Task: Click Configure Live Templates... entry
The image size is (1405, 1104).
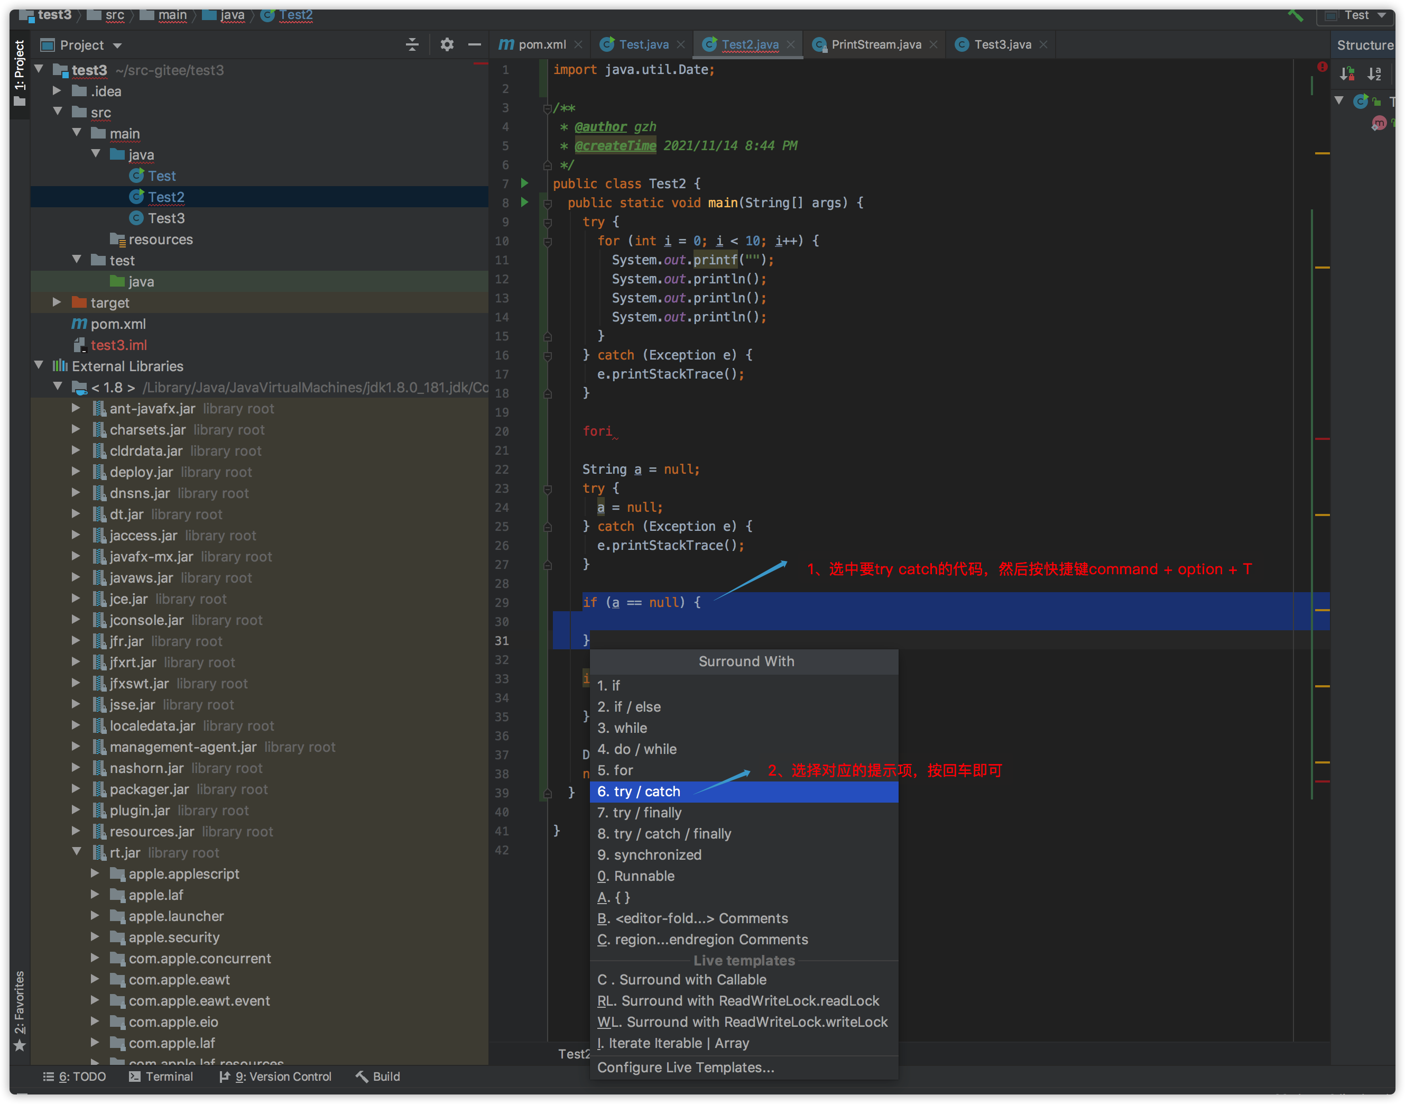Action: coord(685,1067)
